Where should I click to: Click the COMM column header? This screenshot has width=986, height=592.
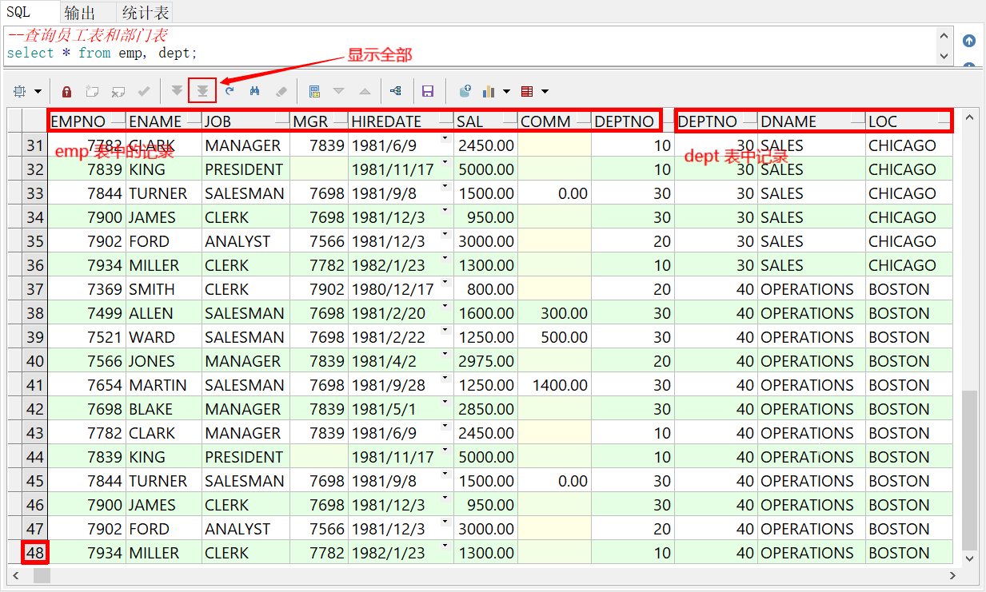coord(554,121)
